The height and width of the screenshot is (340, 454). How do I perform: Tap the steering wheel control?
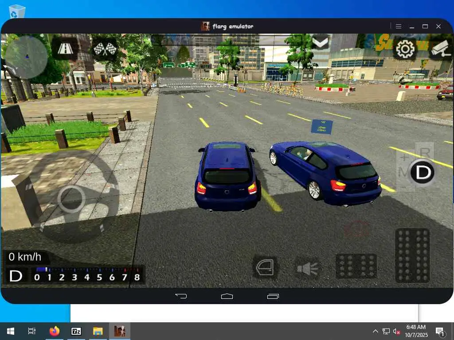point(72,197)
